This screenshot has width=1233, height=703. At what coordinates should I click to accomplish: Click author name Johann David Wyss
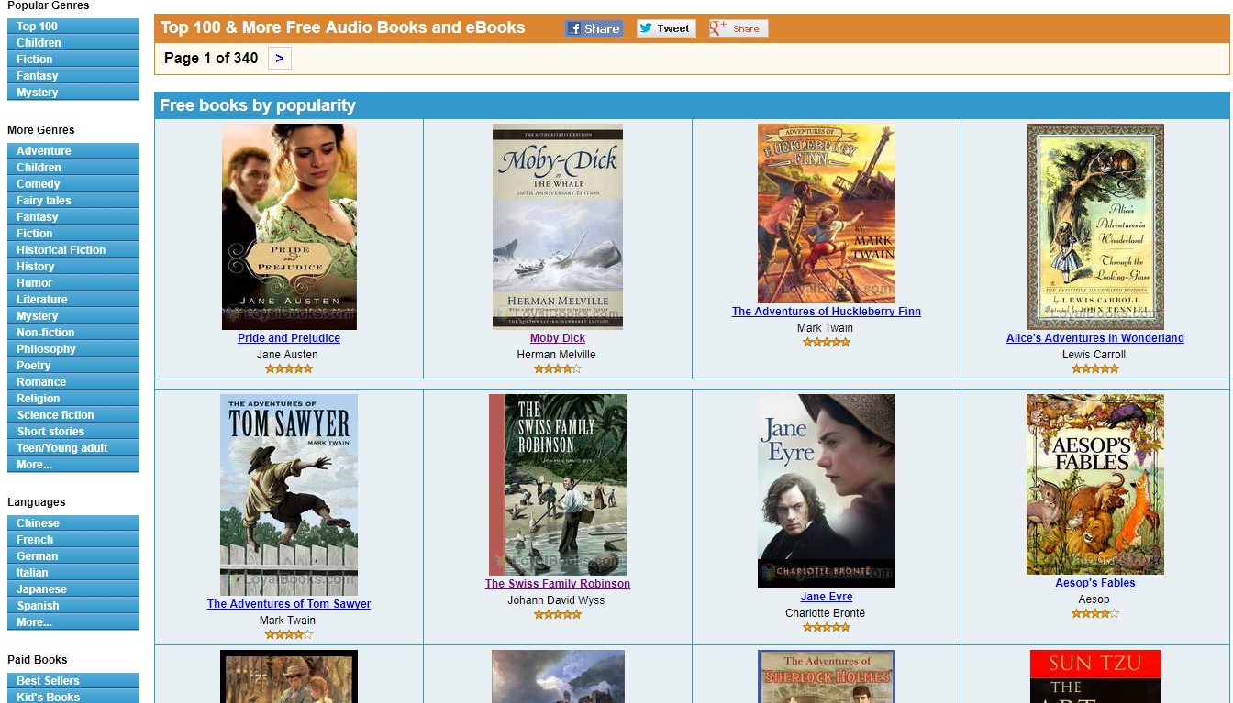557,600
